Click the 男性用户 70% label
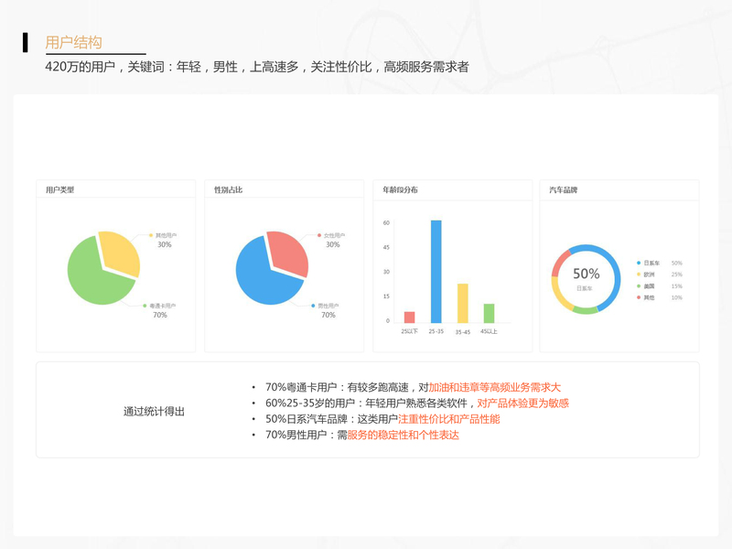The height and width of the screenshot is (549, 732). point(326,310)
